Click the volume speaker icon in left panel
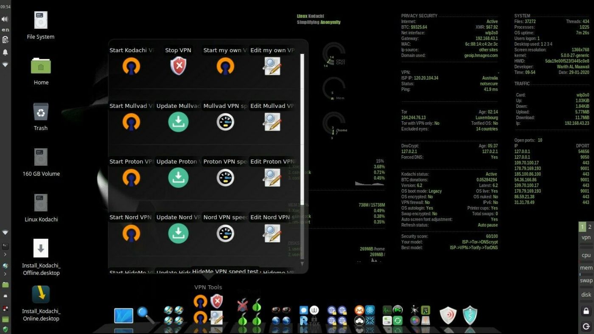Viewport: 594px width, 334px height. click(5, 19)
